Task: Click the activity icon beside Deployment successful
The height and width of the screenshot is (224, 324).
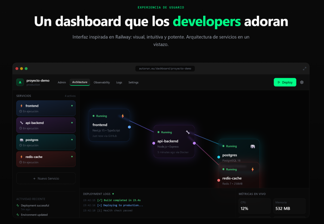Action: click(x=18, y=205)
